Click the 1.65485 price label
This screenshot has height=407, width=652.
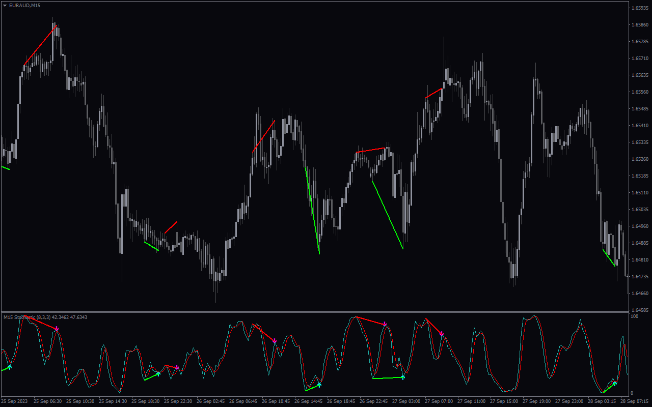click(640, 109)
